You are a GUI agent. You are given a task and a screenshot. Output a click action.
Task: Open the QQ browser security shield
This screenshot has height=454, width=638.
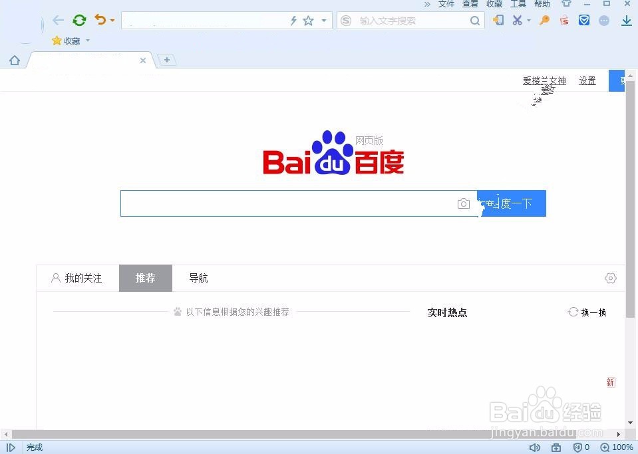[x=584, y=20]
